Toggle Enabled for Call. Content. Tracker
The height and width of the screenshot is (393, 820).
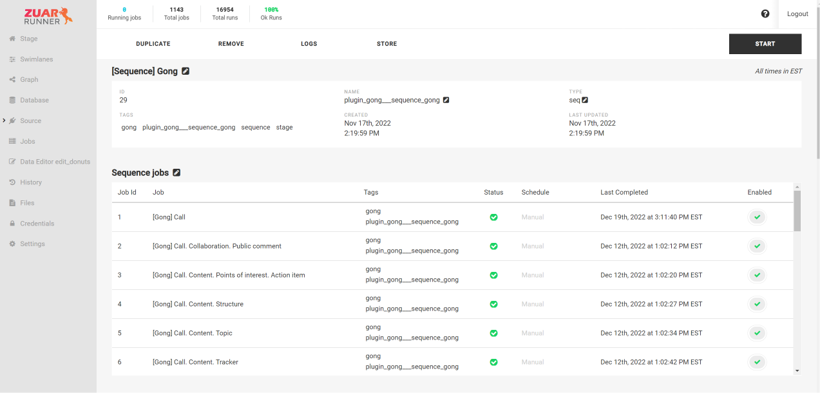[758, 362]
